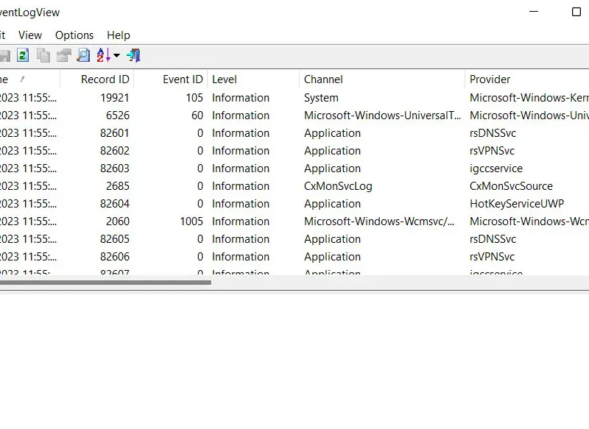Click the Microsoft-Windows-Kern... provider cell

click(x=529, y=98)
